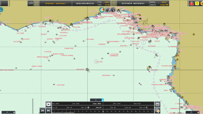
Task: Collapse the timeline with the chevron tab
Action: coord(96,100)
